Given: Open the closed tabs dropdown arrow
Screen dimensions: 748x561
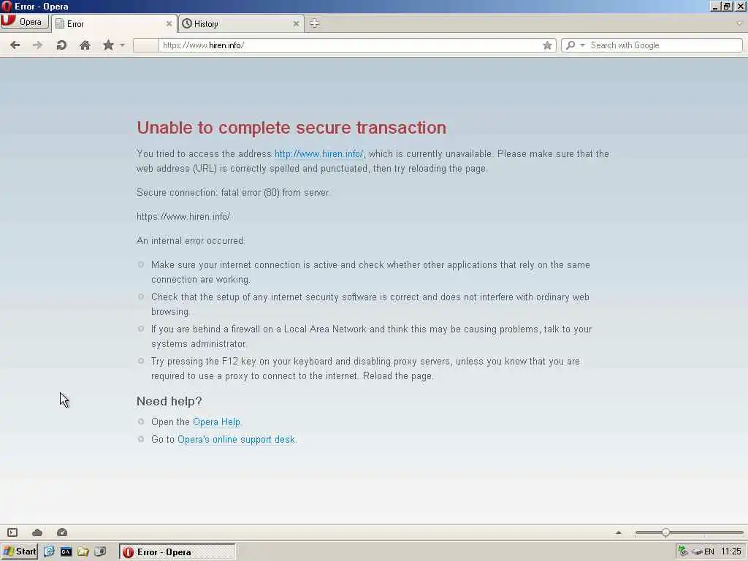Looking at the screenshot, I should (739, 23).
